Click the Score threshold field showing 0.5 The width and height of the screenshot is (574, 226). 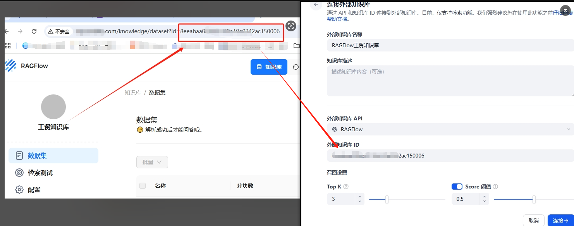click(x=466, y=199)
